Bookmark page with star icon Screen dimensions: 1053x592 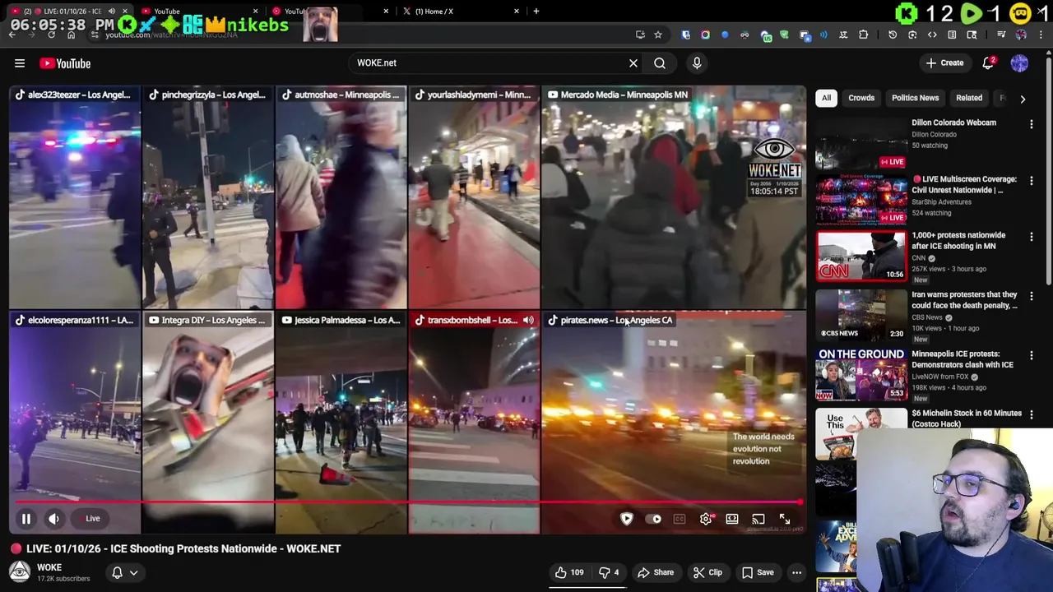tap(658, 35)
